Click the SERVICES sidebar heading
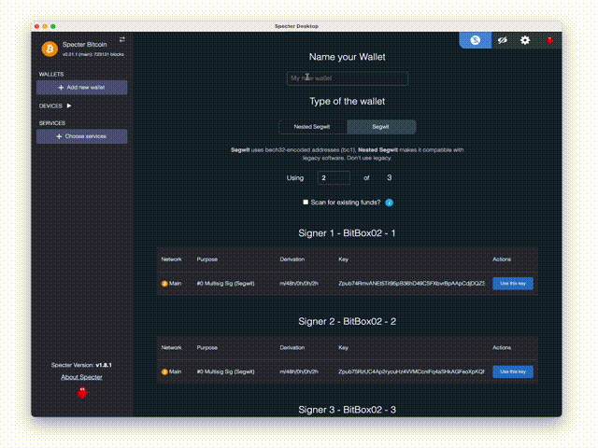This screenshot has height=448, width=598. 52,123
